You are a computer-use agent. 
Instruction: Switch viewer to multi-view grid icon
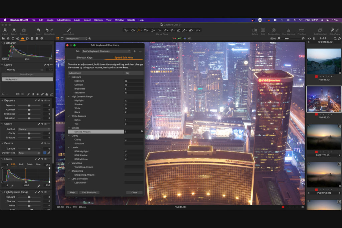coord(58,38)
